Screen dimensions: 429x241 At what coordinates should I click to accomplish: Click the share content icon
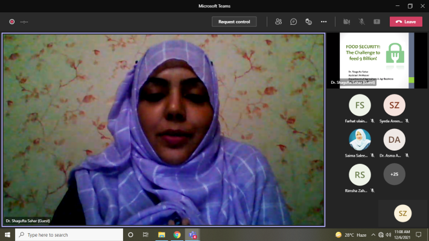[x=377, y=22]
